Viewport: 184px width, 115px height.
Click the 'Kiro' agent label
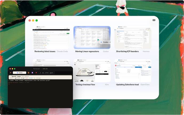click(107, 84)
